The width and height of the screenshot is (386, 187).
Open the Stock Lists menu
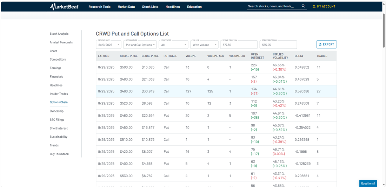150,7
